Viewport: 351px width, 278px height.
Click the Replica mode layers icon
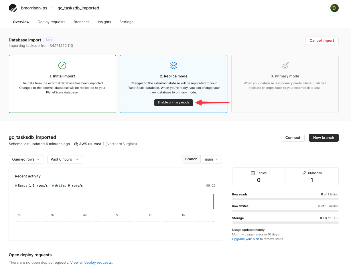pyautogui.click(x=173, y=65)
